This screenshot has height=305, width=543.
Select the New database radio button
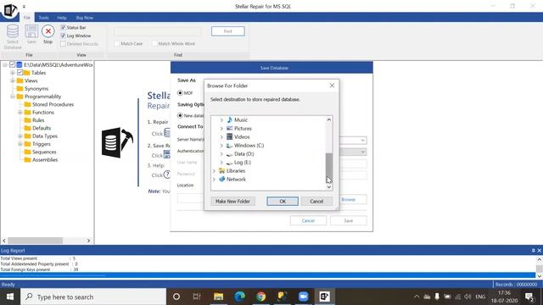(x=180, y=115)
